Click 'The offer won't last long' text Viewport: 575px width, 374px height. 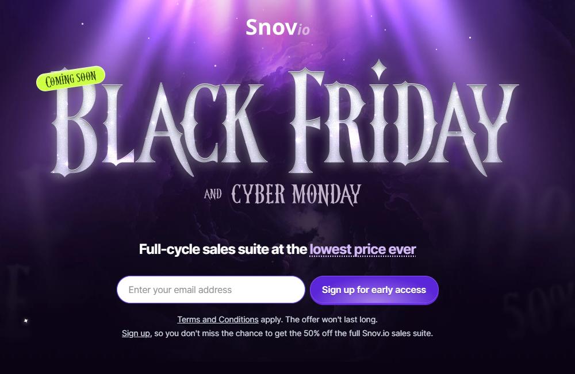coord(331,319)
